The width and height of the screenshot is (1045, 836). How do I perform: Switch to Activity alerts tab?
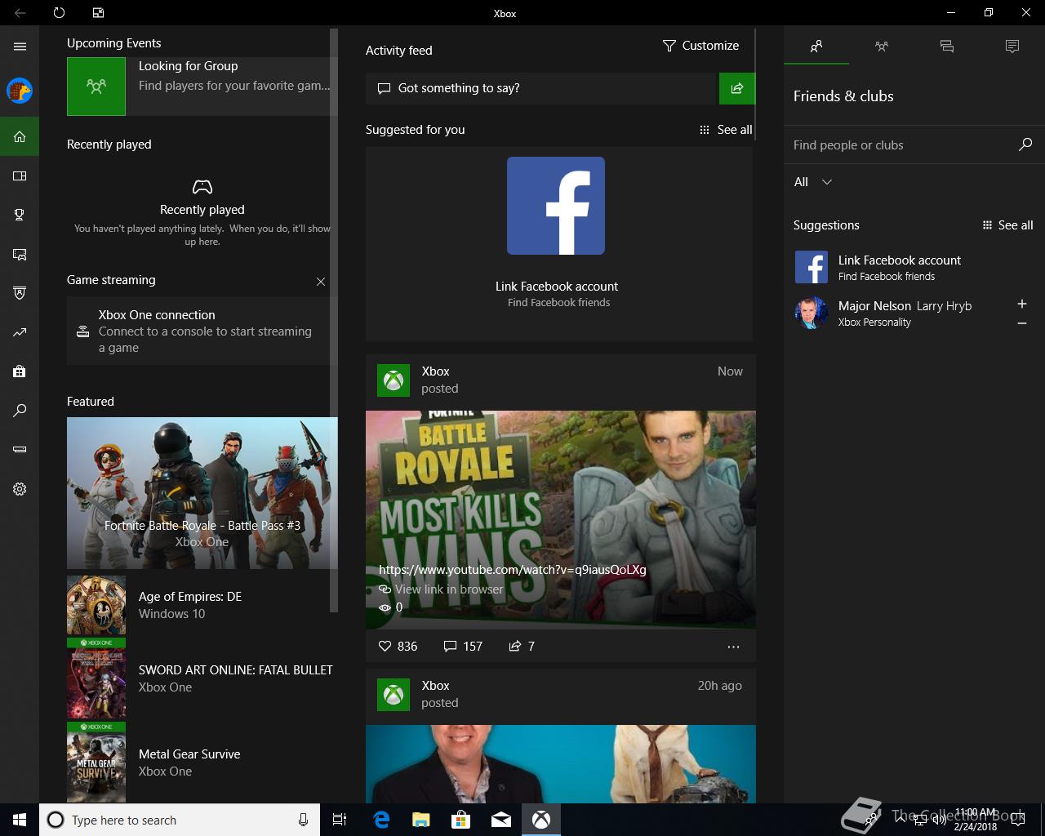(1012, 47)
